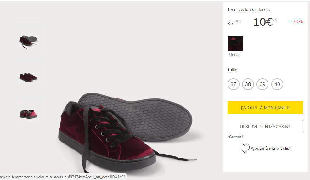View the bottom thumbnail showing the shoes' back
The height and width of the screenshot is (180, 310).
pyautogui.click(x=28, y=113)
